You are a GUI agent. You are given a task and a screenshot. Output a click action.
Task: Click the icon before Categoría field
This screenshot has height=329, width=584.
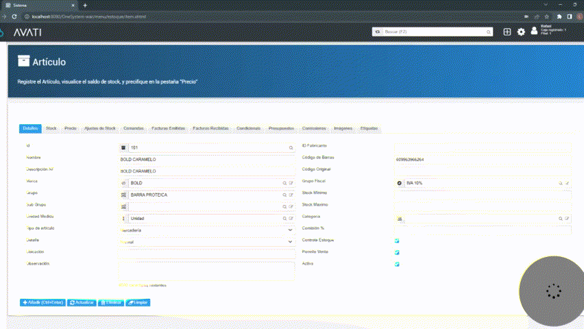tap(399, 219)
